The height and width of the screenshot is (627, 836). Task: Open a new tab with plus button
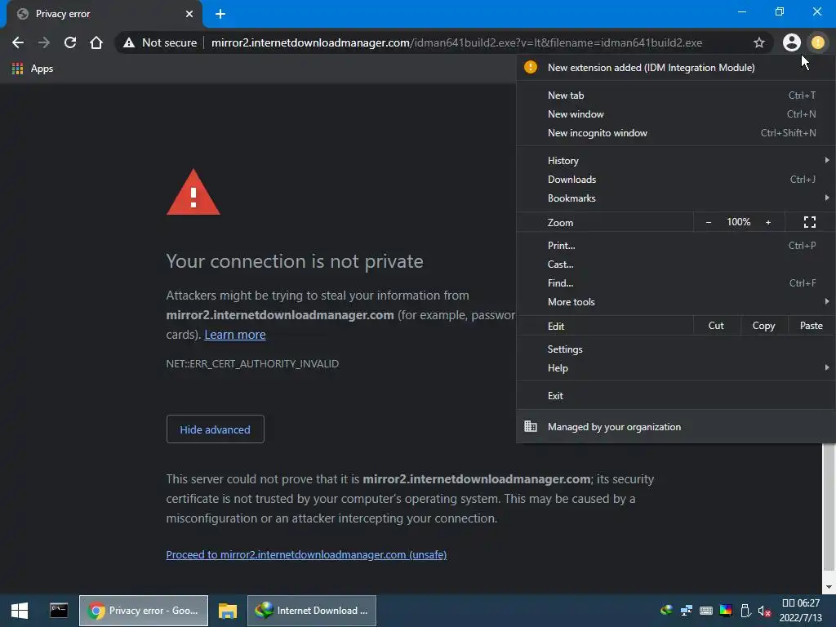tap(220, 14)
